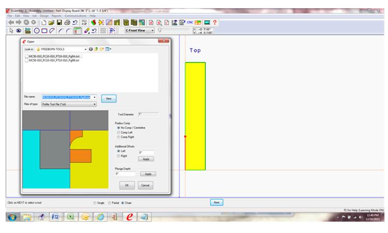Expand the Look in folder dropdown
This screenshot has height=233, width=388.
tap(85, 49)
